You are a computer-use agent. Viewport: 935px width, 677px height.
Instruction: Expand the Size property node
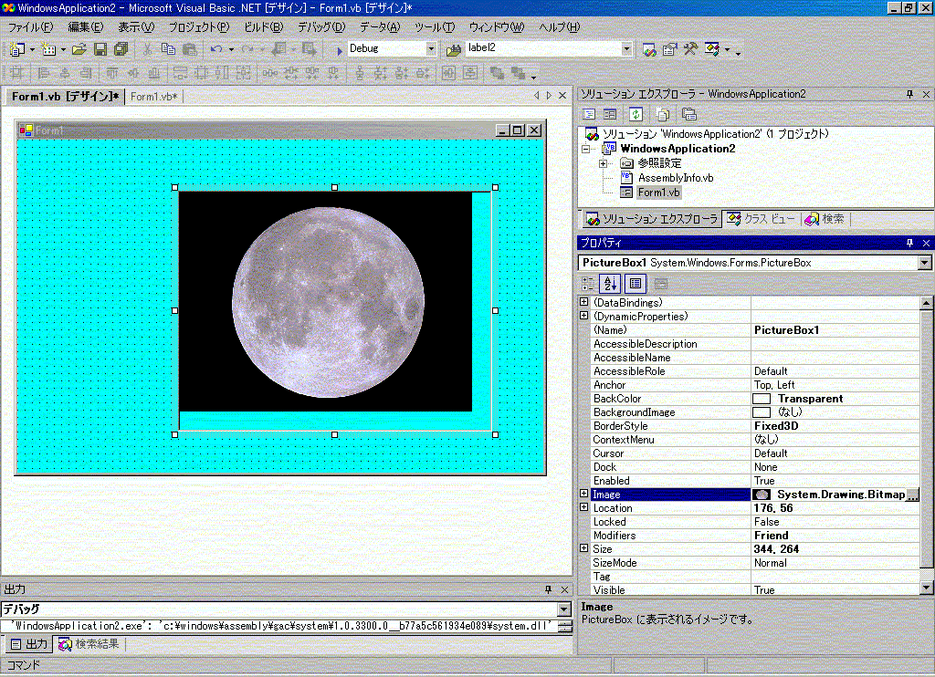tap(584, 548)
